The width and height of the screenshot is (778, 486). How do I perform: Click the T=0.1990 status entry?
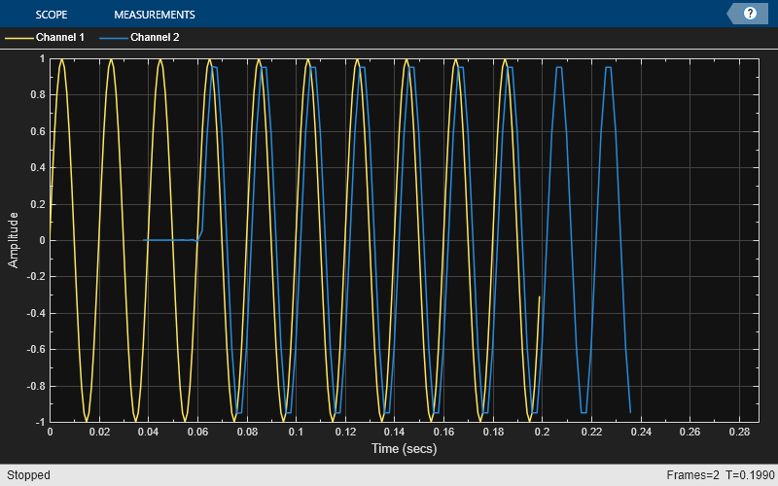[750, 475]
